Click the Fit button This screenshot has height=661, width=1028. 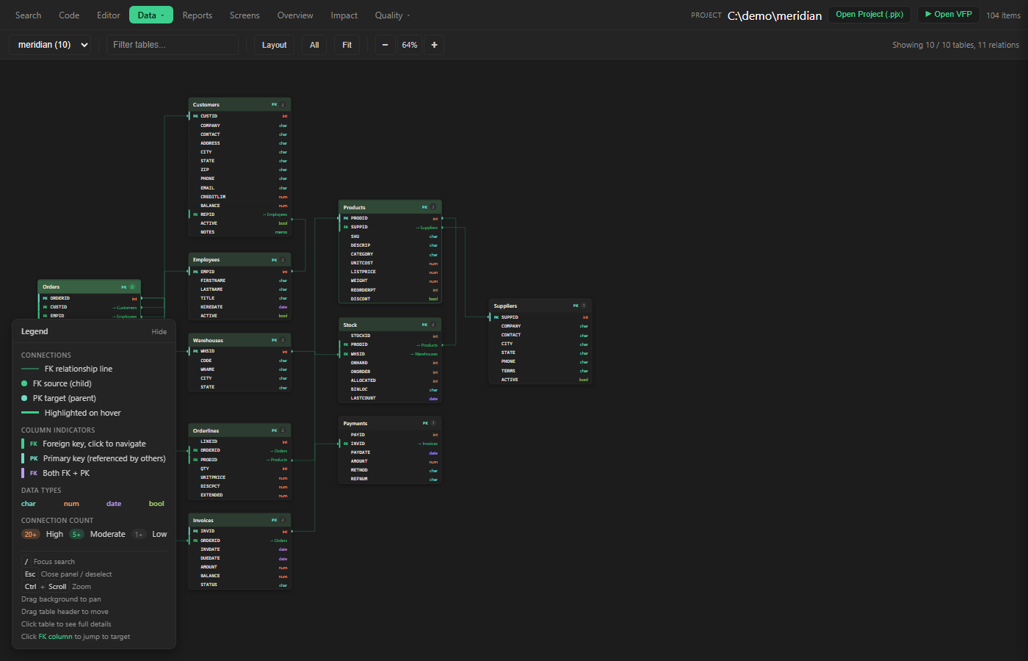point(347,45)
